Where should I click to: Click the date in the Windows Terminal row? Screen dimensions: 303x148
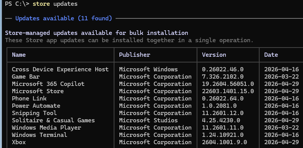(281, 135)
